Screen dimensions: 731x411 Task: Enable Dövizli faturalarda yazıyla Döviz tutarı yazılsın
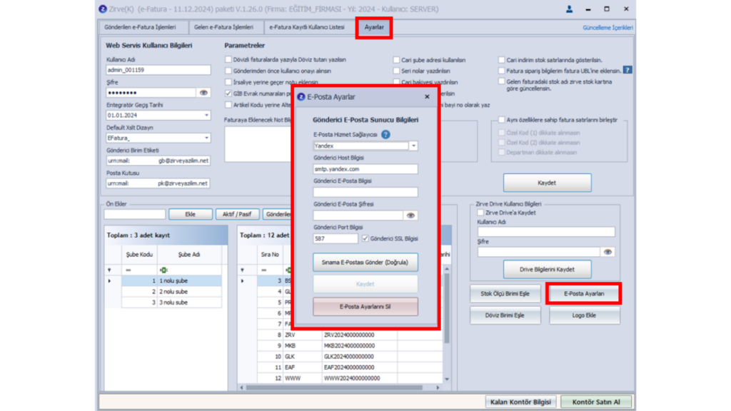[x=228, y=60]
